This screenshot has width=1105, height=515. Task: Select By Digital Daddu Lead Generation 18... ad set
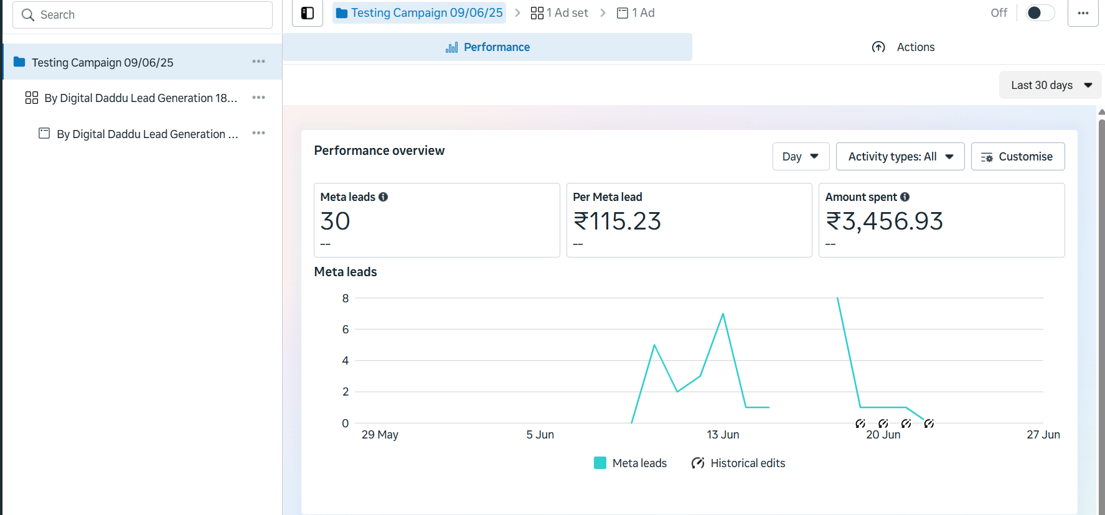[141, 98]
